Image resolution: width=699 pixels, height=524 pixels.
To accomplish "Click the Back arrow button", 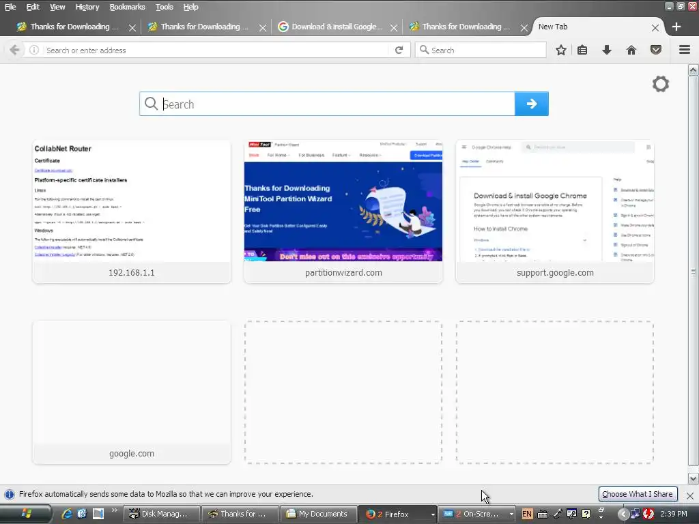I will pos(14,50).
